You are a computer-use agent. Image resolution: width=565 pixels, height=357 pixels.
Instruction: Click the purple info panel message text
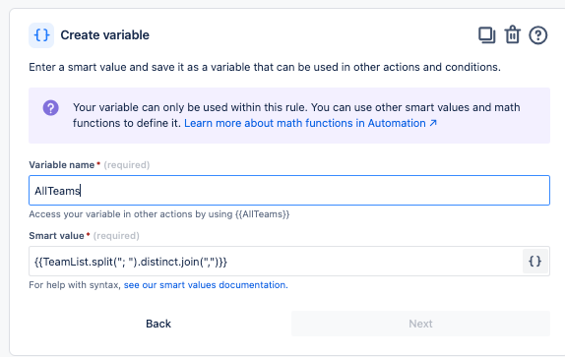click(x=296, y=115)
